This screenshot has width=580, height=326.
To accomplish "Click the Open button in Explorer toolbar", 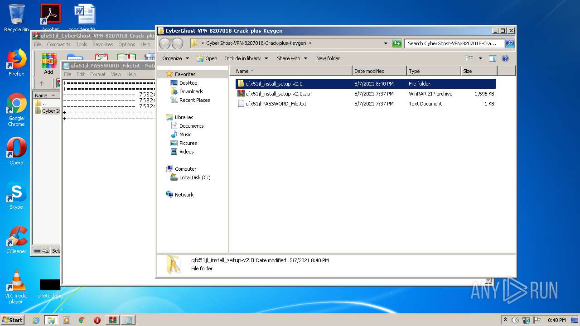I will pos(207,58).
